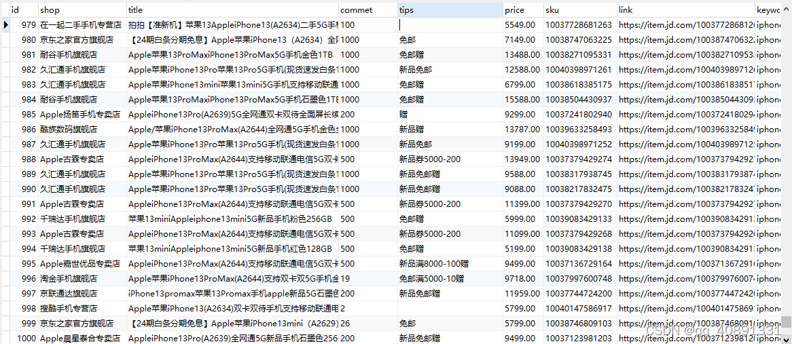Click the sku column header

[580, 9]
